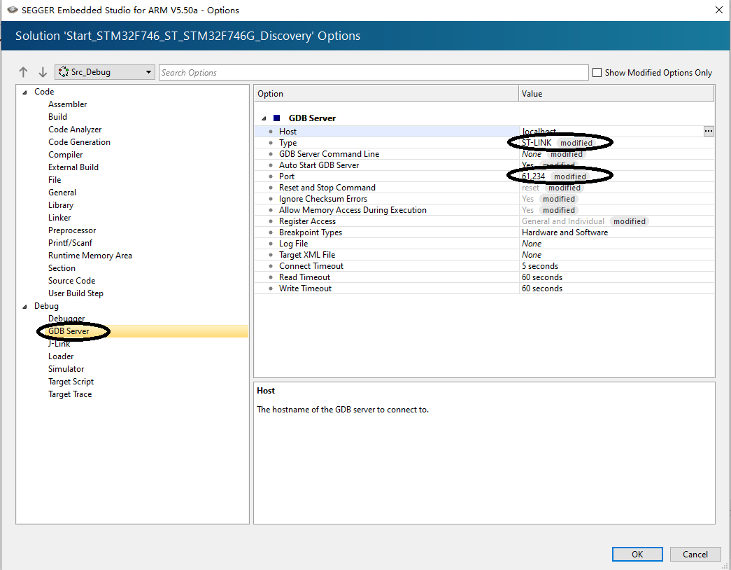Click the Option column header

[386, 93]
